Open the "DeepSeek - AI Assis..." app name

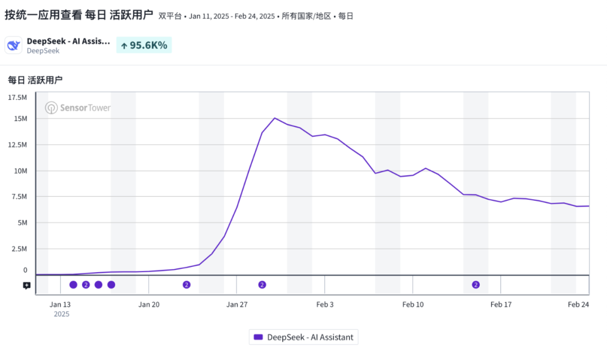pos(68,41)
